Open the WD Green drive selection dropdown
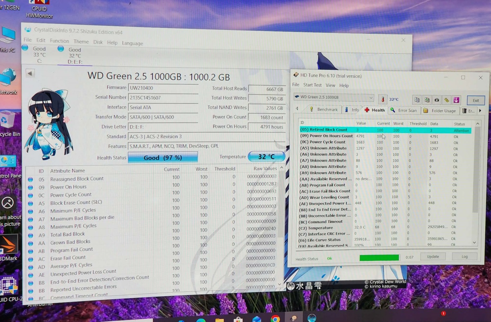The height and width of the screenshot is (322, 491). [x=334, y=97]
